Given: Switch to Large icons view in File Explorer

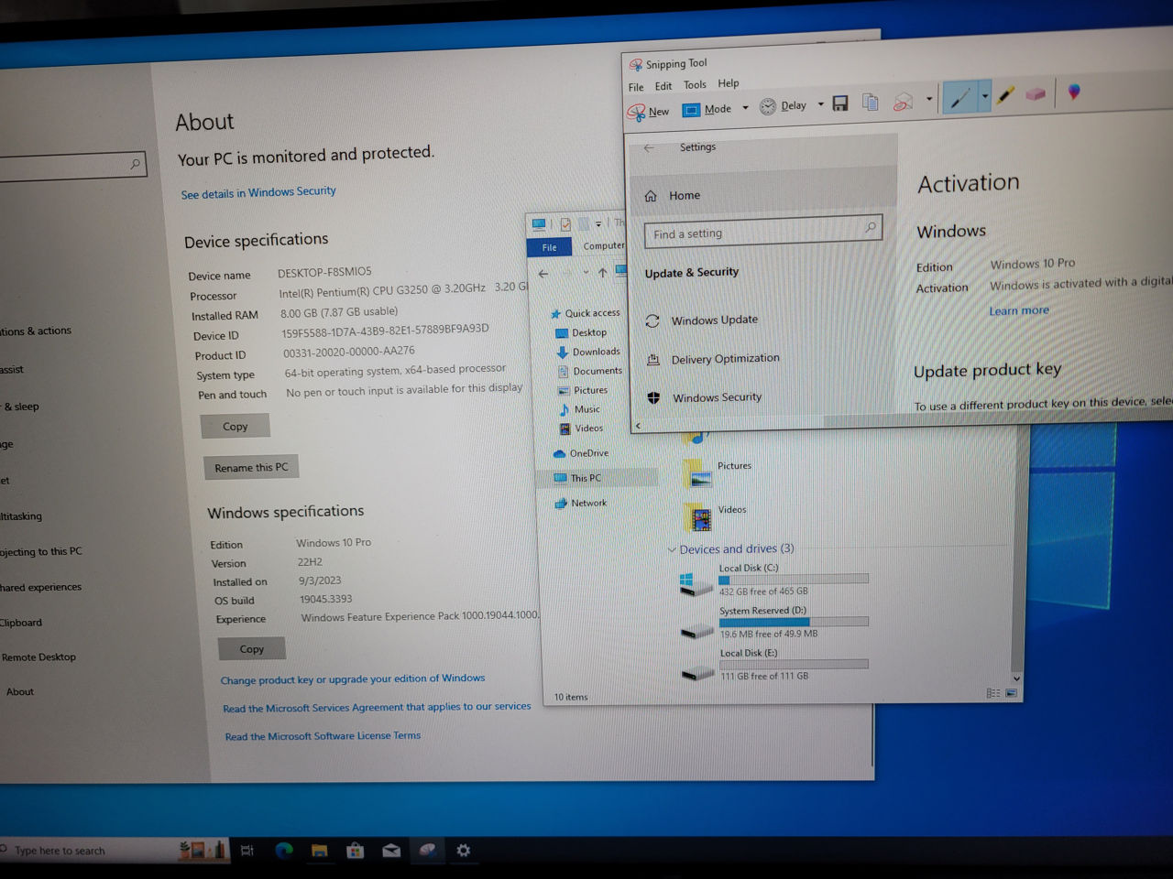Looking at the screenshot, I should point(1012,693).
